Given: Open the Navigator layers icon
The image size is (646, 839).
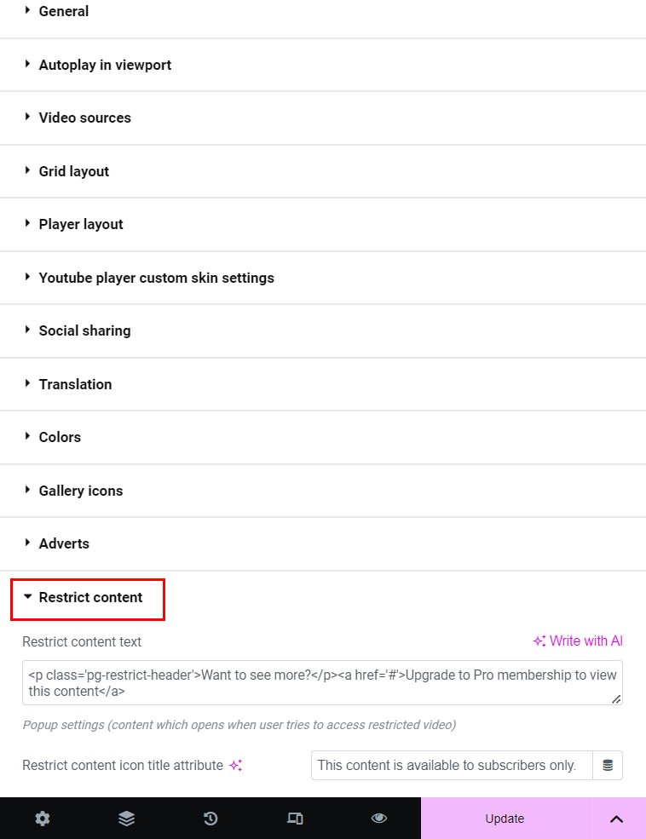Looking at the screenshot, I should 126,819.
